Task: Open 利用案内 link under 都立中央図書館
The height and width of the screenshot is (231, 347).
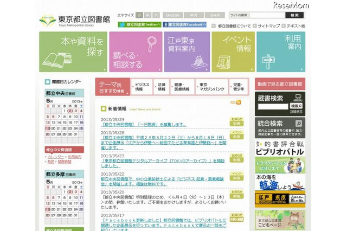Action: 75,157
